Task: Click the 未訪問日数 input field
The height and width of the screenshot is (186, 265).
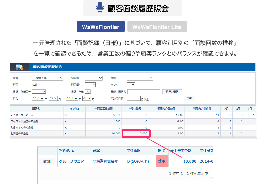Action: 133,98
